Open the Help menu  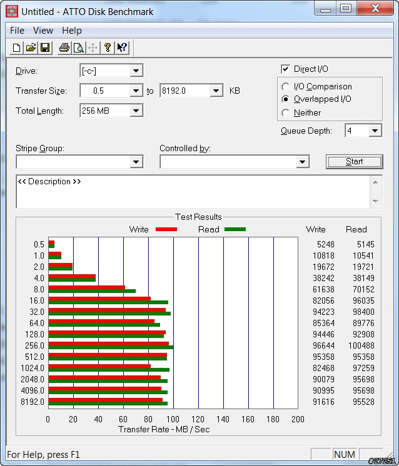[x=72, y=31]
